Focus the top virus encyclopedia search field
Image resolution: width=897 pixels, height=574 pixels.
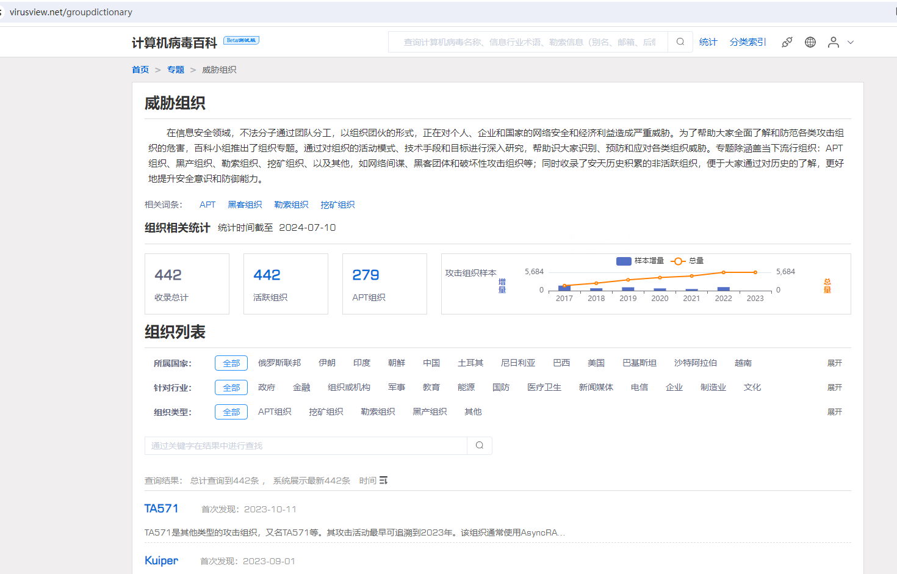tap(528, 42)
